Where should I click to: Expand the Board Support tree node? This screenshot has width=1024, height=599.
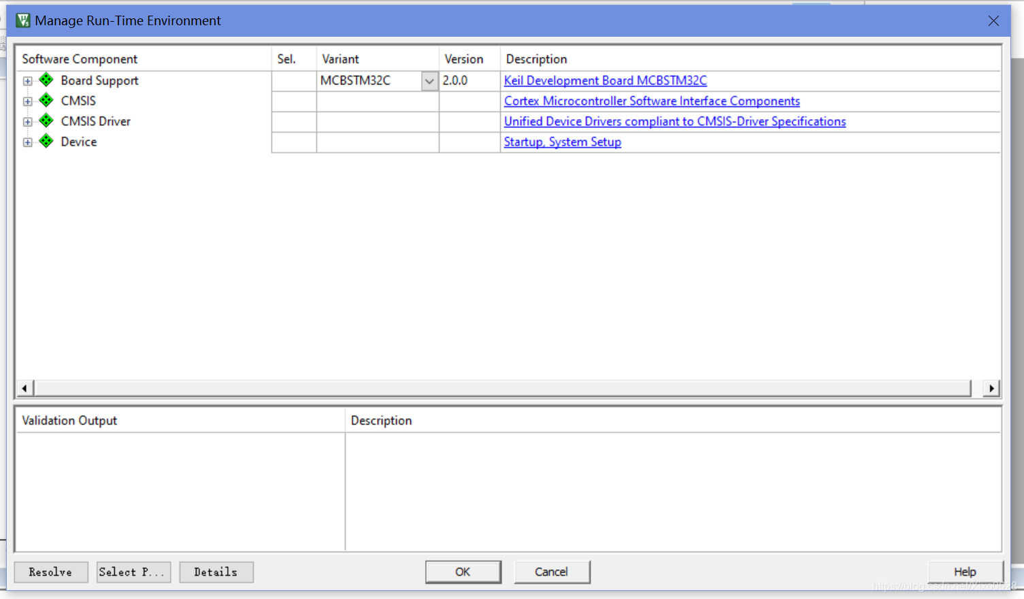point(27,81)
